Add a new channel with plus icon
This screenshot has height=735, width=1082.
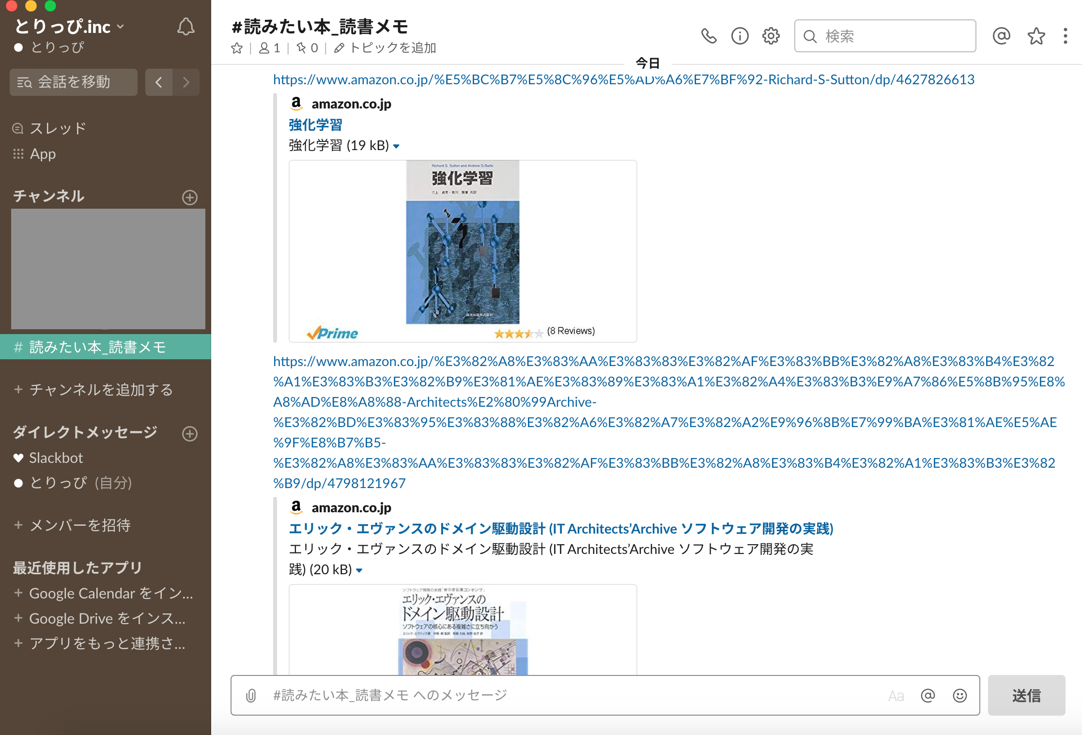click(x=190, y=197)
